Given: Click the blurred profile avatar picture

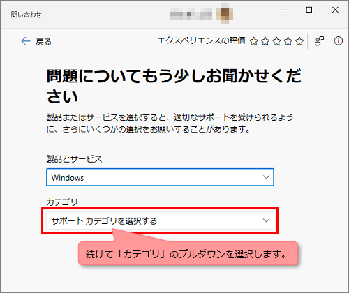Looking at the screenshot, I should click(x=225, y=14).
